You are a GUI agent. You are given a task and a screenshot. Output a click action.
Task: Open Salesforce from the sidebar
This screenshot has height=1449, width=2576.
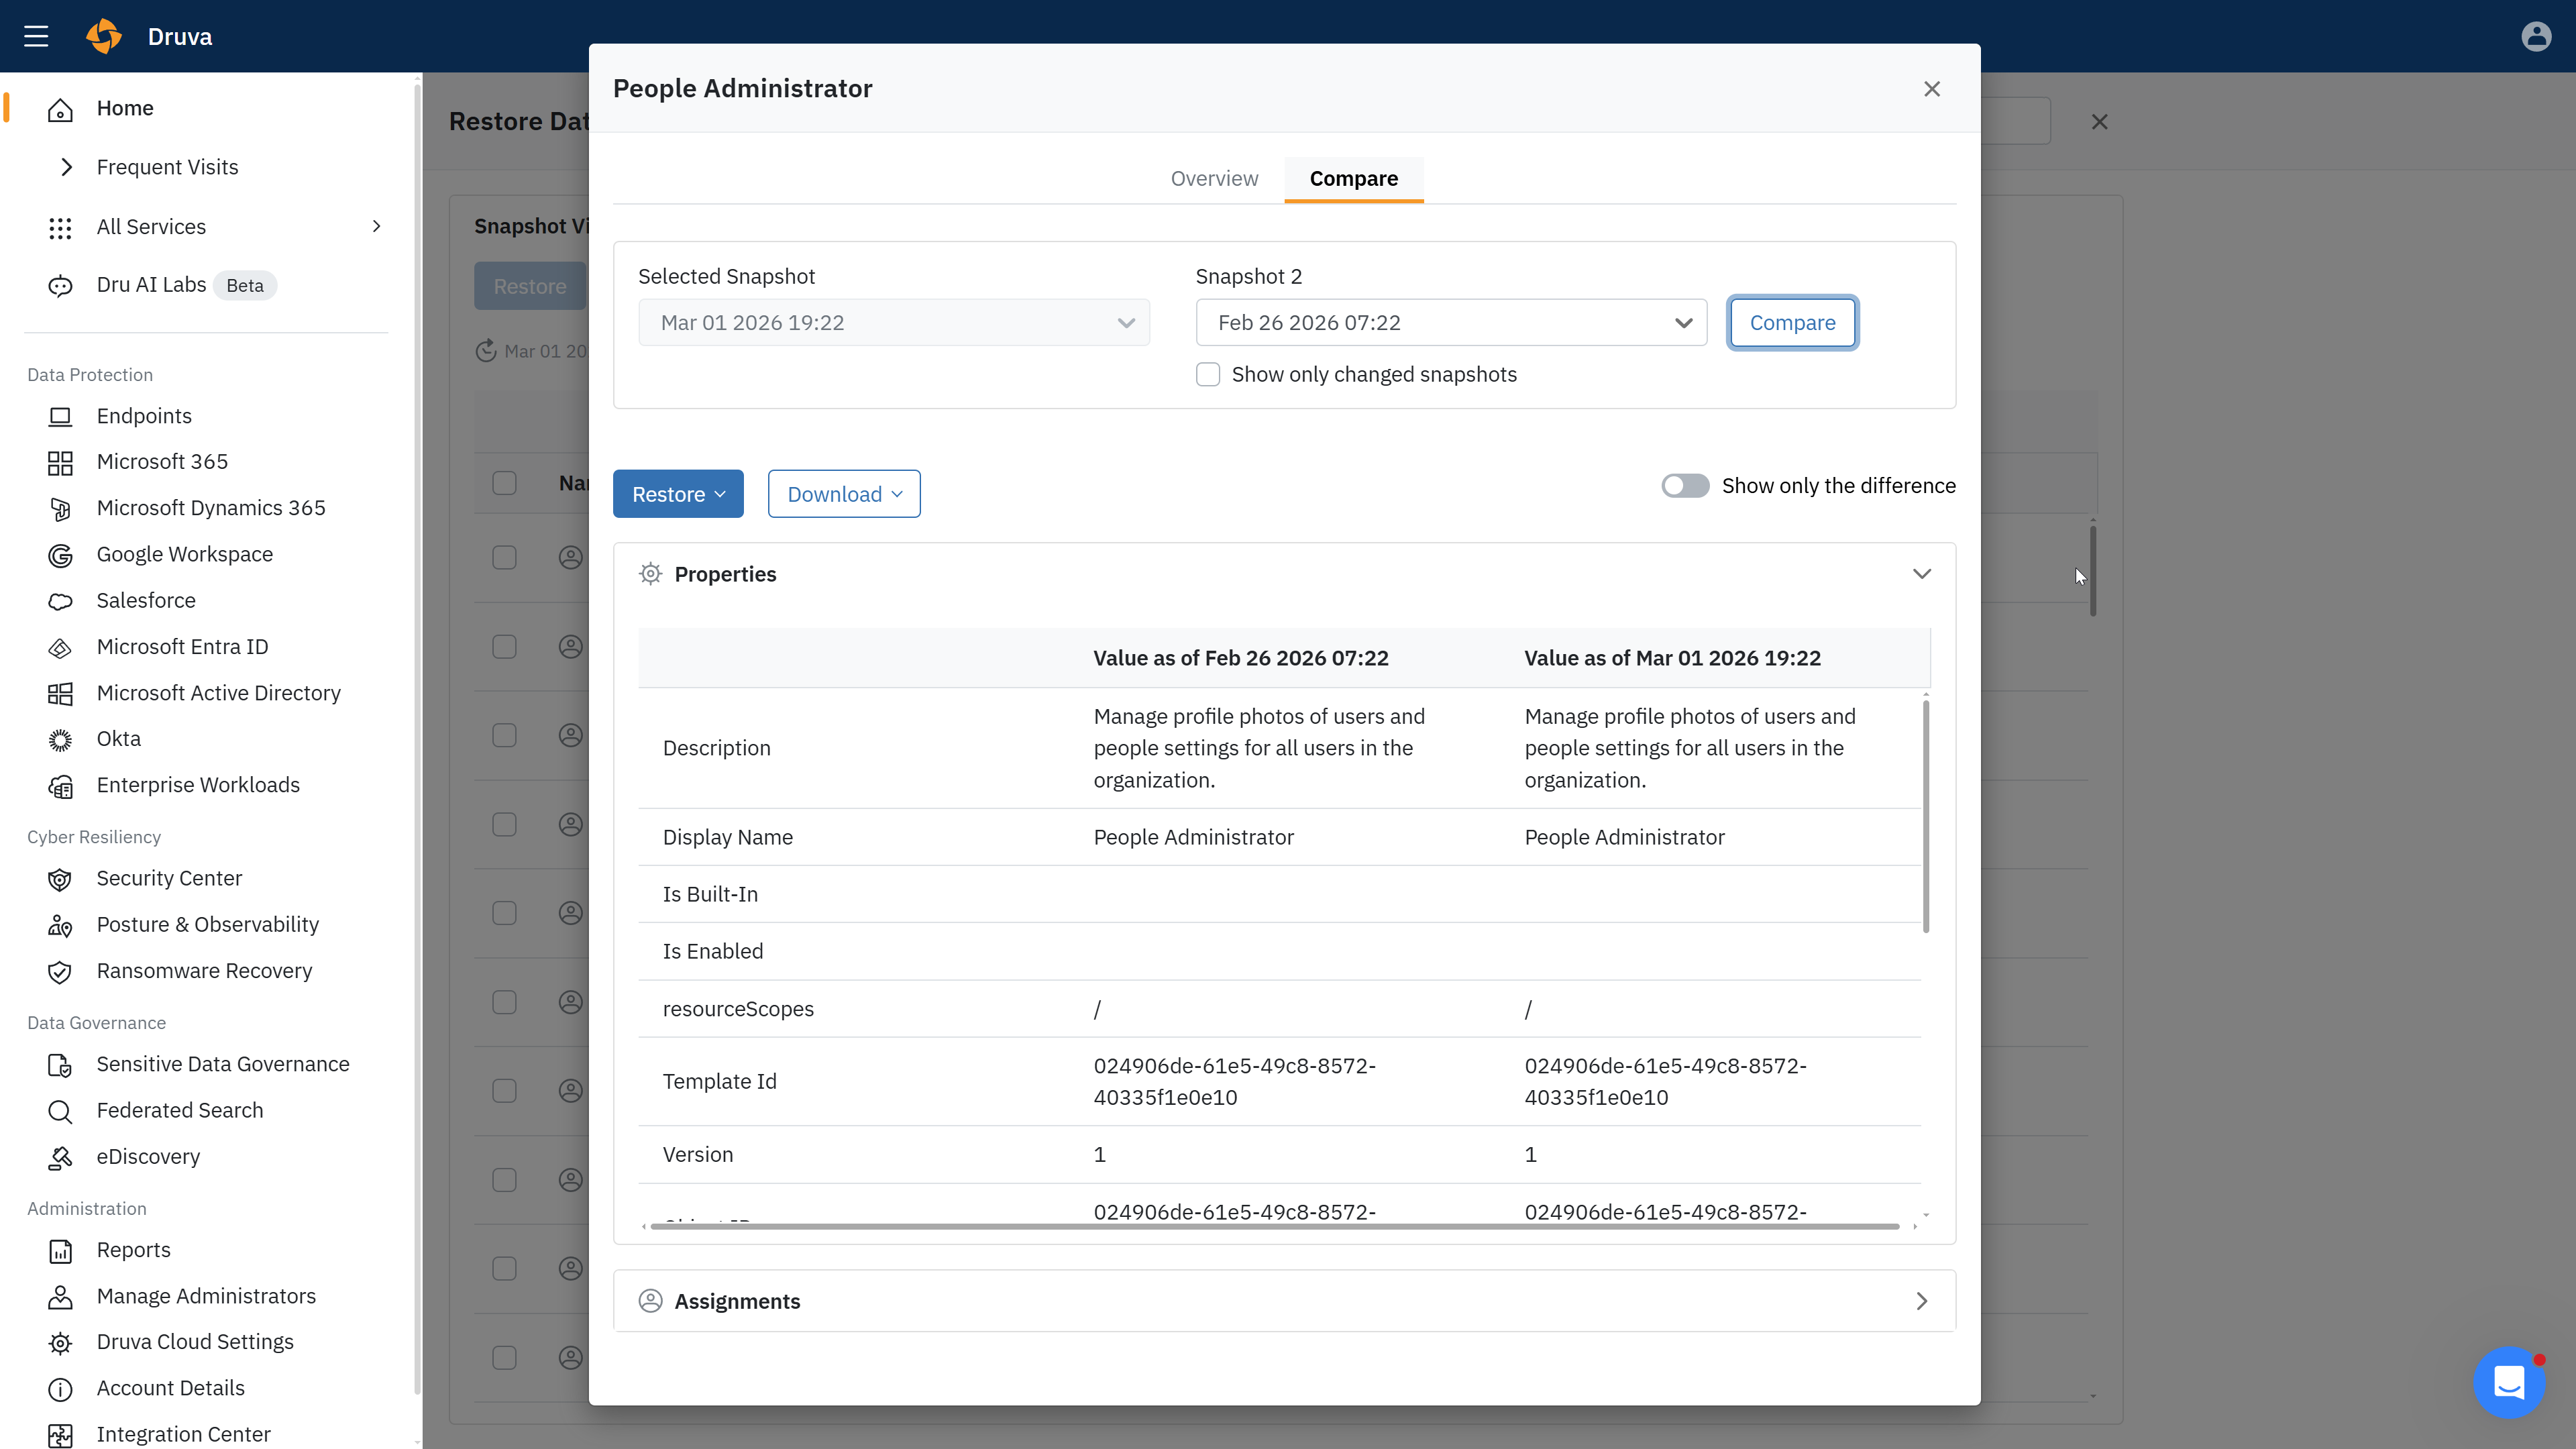point(60,601)
